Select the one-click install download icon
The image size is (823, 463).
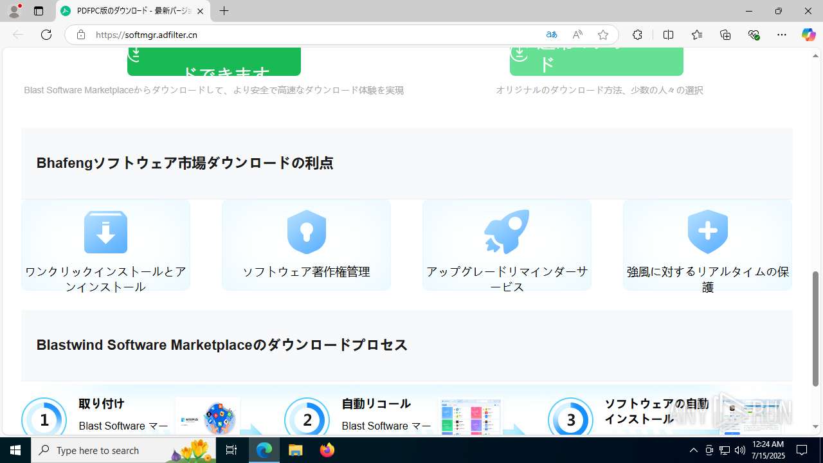(105, 232)
